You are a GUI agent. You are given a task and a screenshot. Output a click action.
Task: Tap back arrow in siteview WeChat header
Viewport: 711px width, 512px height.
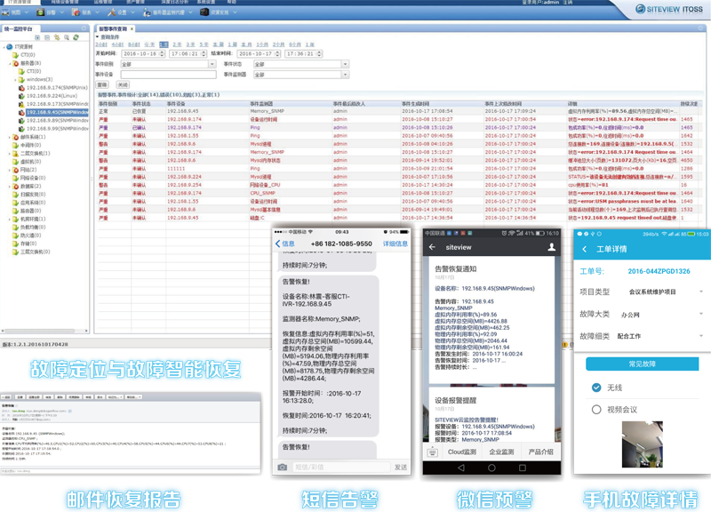(433, 247)
